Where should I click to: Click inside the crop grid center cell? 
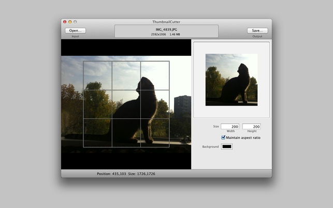(x=126, y=104)
